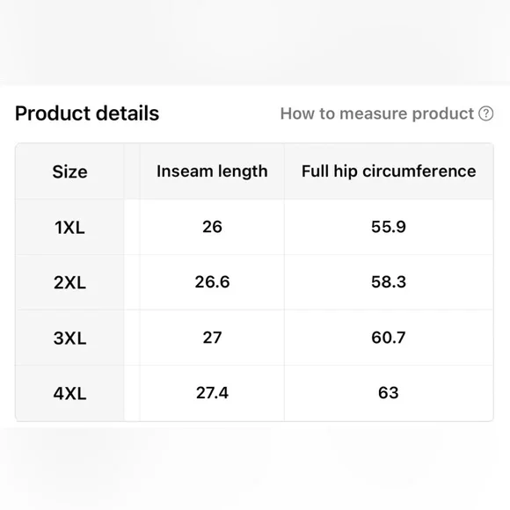Viewport: 510px width, 510px height.
Task: Select the 4XL size row label
Action: [69, 394]
